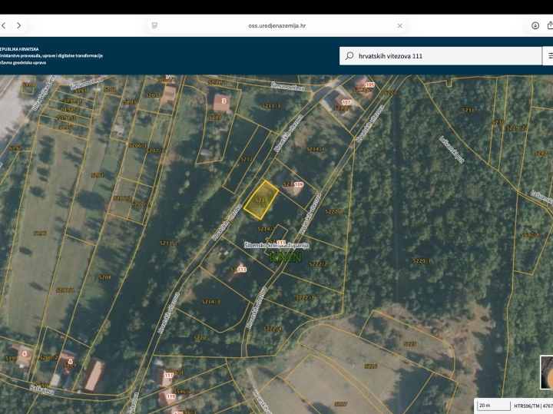553x414 pixels.
Task: Open the Safari share icon
Action: pyautogui.click(x=550, y=25)
